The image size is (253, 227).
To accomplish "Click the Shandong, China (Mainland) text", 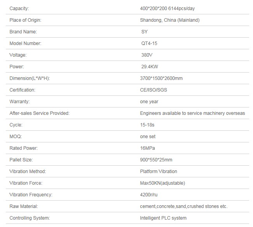I will pos(170,20).
